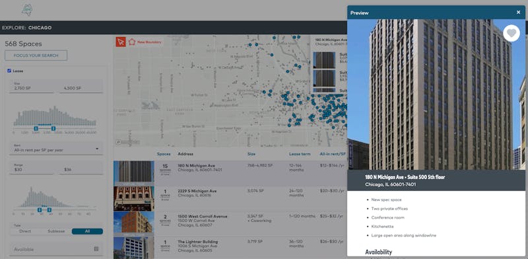Close the Preview panel with the X
The width and height of the screenshot is (528, 259).
[518, 13]
